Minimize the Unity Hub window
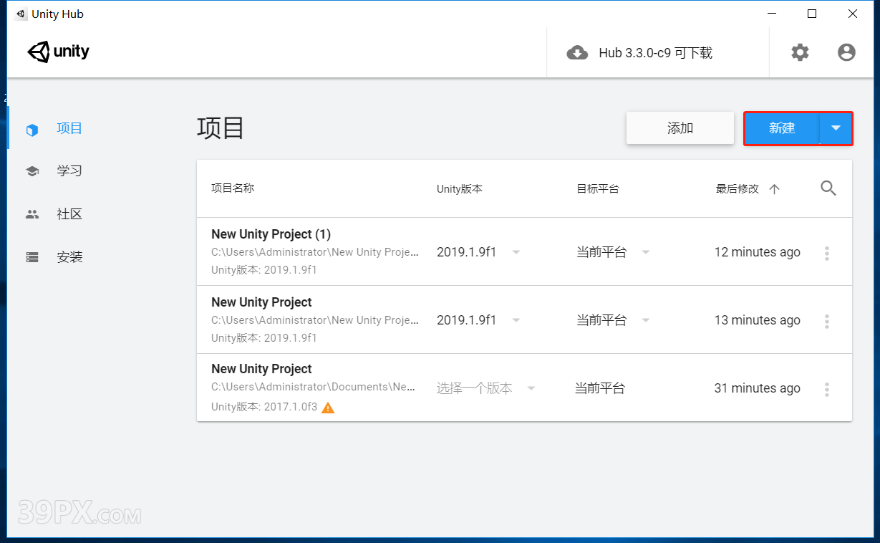Viewport: 880px width, 543px height. click(x=771, y=14)
